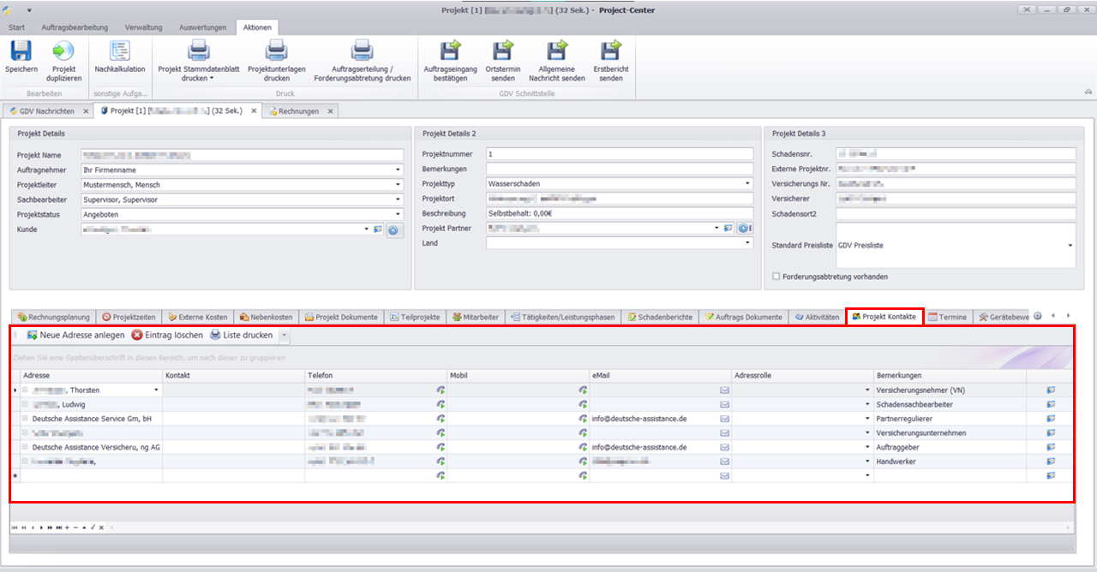The height and width of the screenshot is (572, 1097).
Task: Click the Erstbericht senden icon
Action: [x=609, y=51]
